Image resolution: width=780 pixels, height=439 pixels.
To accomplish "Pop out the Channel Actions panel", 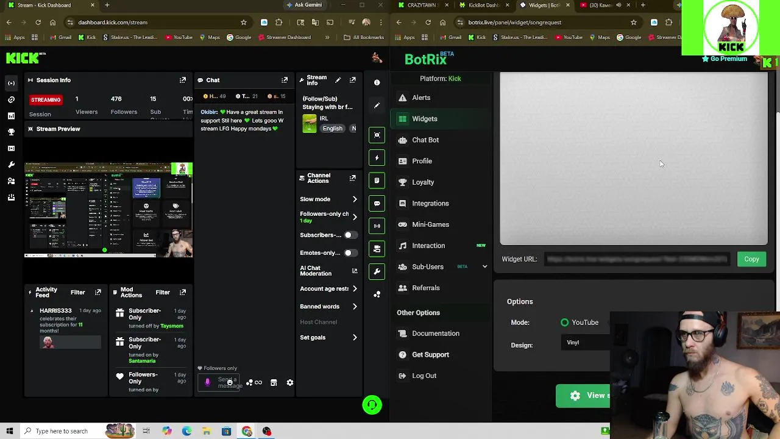I will (x=352, y=178).
